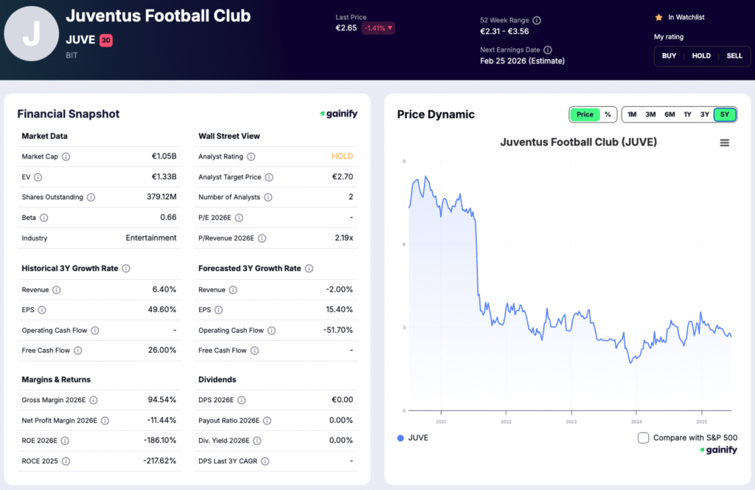755x490 pixels.
Task: Click the info icon beside Next Earnings Date
Action: click(x=547, y=49)
